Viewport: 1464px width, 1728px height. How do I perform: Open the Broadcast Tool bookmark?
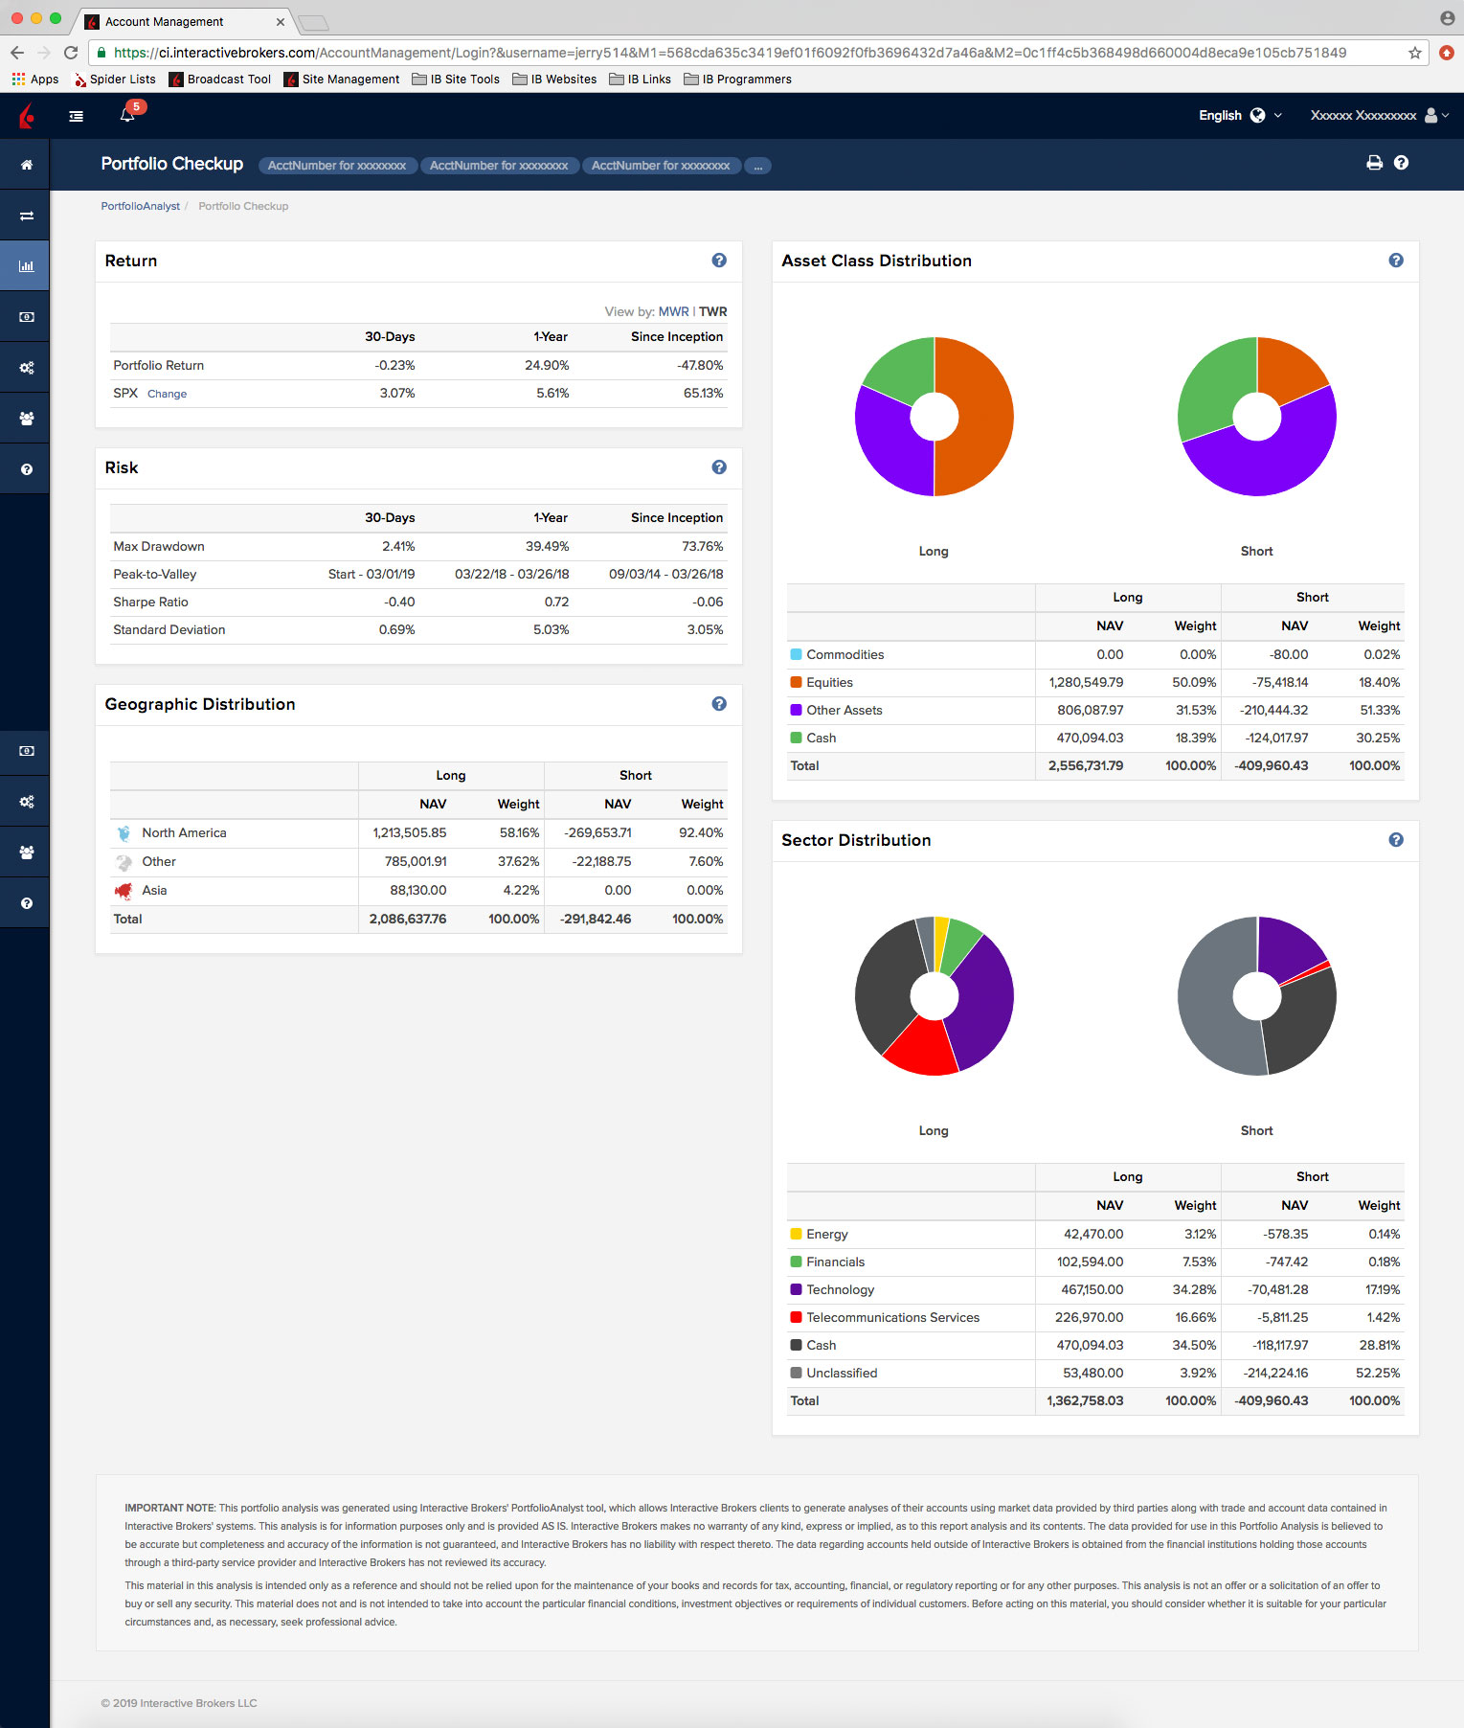(220, 80)
